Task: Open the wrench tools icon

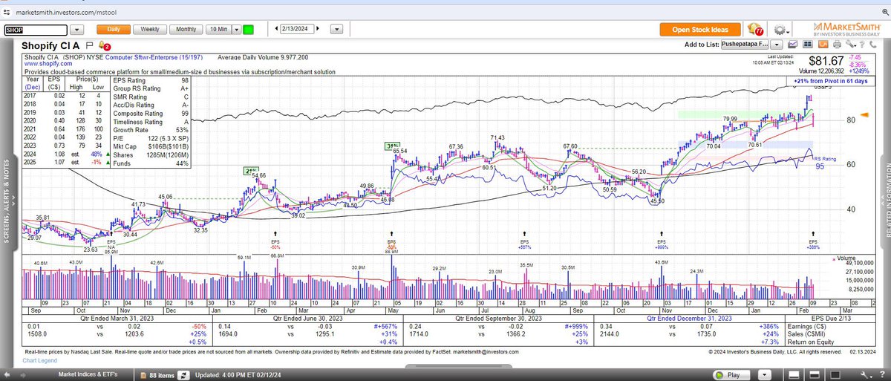Action: [x=851, y=45]
